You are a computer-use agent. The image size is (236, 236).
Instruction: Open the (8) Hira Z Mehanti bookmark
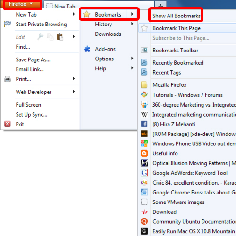174,124
